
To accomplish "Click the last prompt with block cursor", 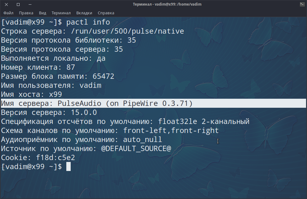I will [36, 167].
